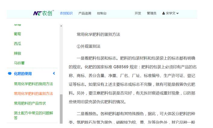Click the icon beside 化肥的使用
The image size is (213, 128).
point(10,74)
